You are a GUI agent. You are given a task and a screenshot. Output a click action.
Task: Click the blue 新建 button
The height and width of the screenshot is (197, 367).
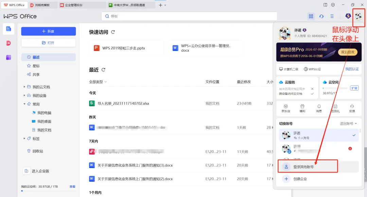[x=49, y=31]
